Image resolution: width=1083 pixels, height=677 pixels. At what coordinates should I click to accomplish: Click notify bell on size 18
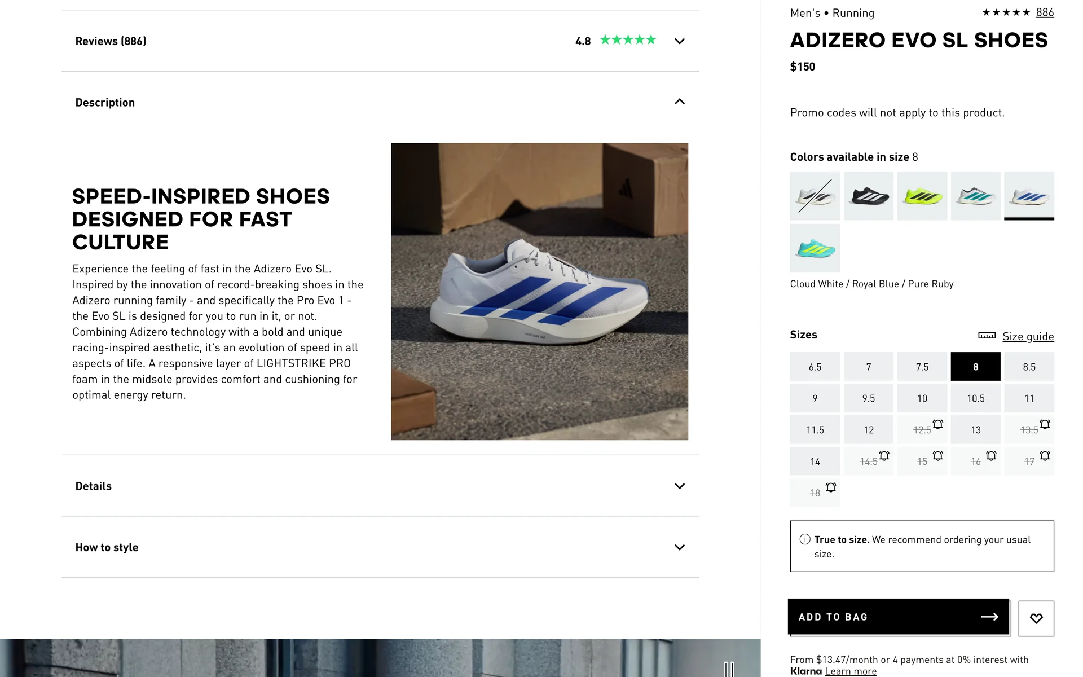coord(830,487)
